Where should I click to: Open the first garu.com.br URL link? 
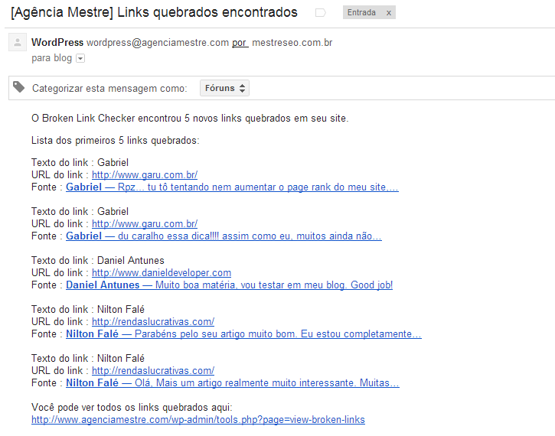[145, 175]
